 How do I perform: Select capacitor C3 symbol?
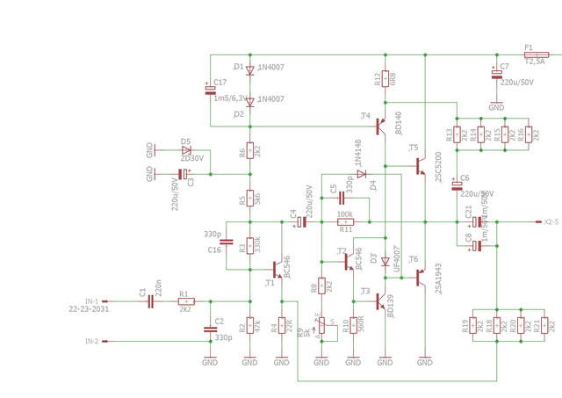tap(184, 174)
